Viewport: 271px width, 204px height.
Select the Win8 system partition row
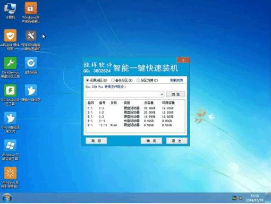coord(135,125)
